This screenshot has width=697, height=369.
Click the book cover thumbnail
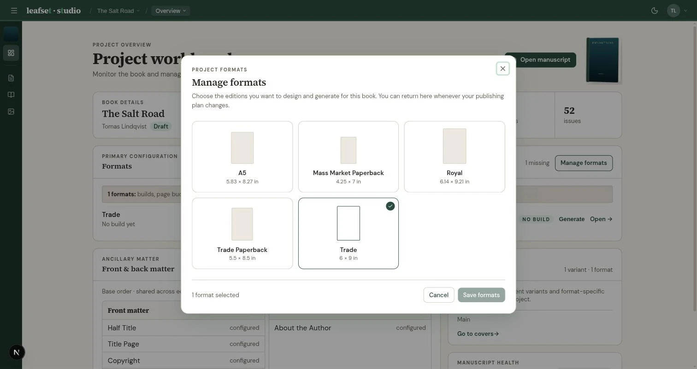[602, 60]
